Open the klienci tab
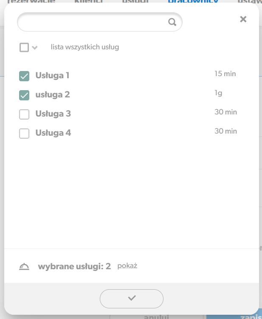 tap(89, 1)
